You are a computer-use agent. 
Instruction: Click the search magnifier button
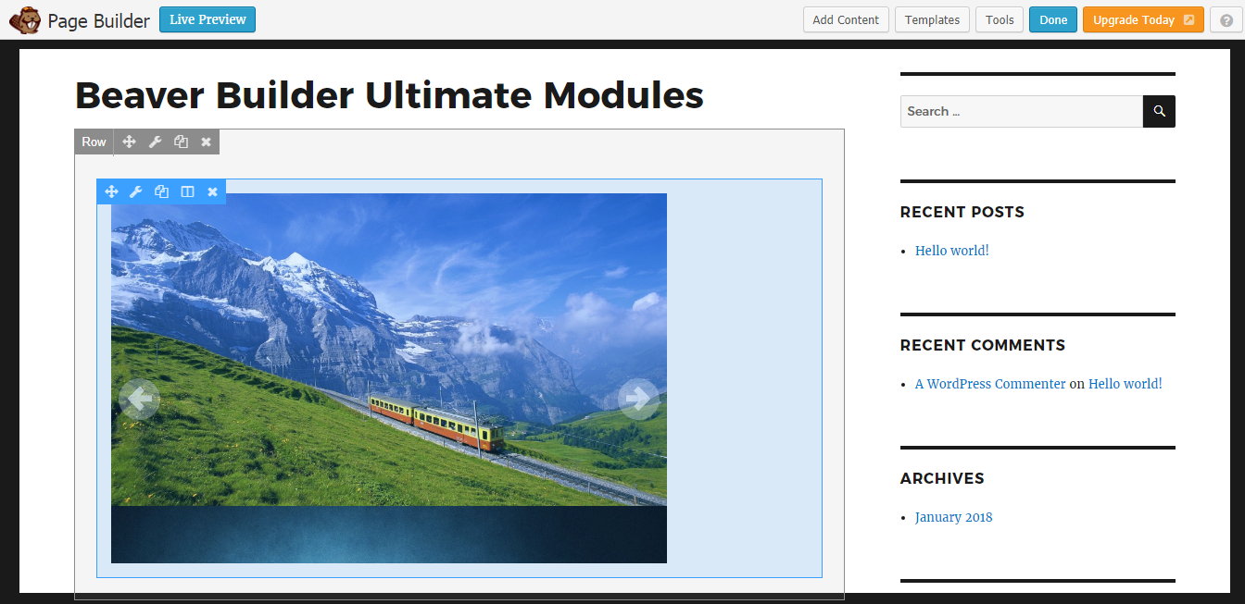pyautogui.click(x=1159, y=111)
